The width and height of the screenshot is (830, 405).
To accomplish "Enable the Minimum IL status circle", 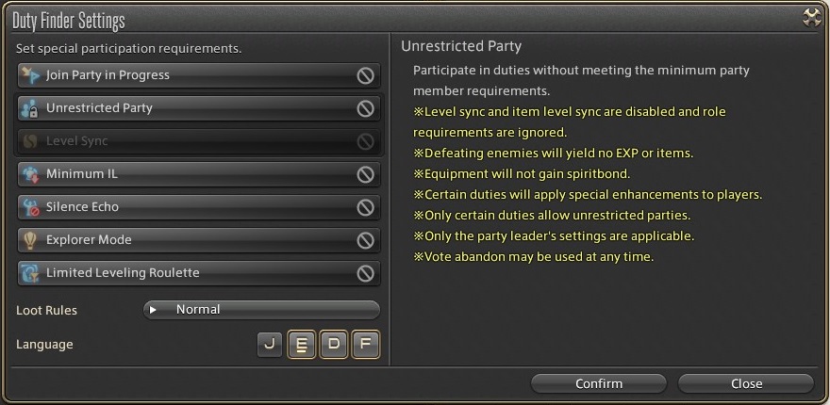I will click(x=365, y=174).
